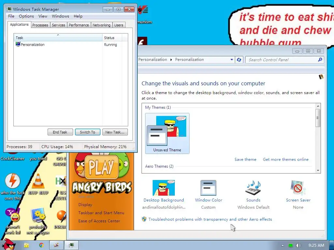Open the Chrome taskbar icon
This screenshot has width=334, height=250.
(x=41, y=245)
